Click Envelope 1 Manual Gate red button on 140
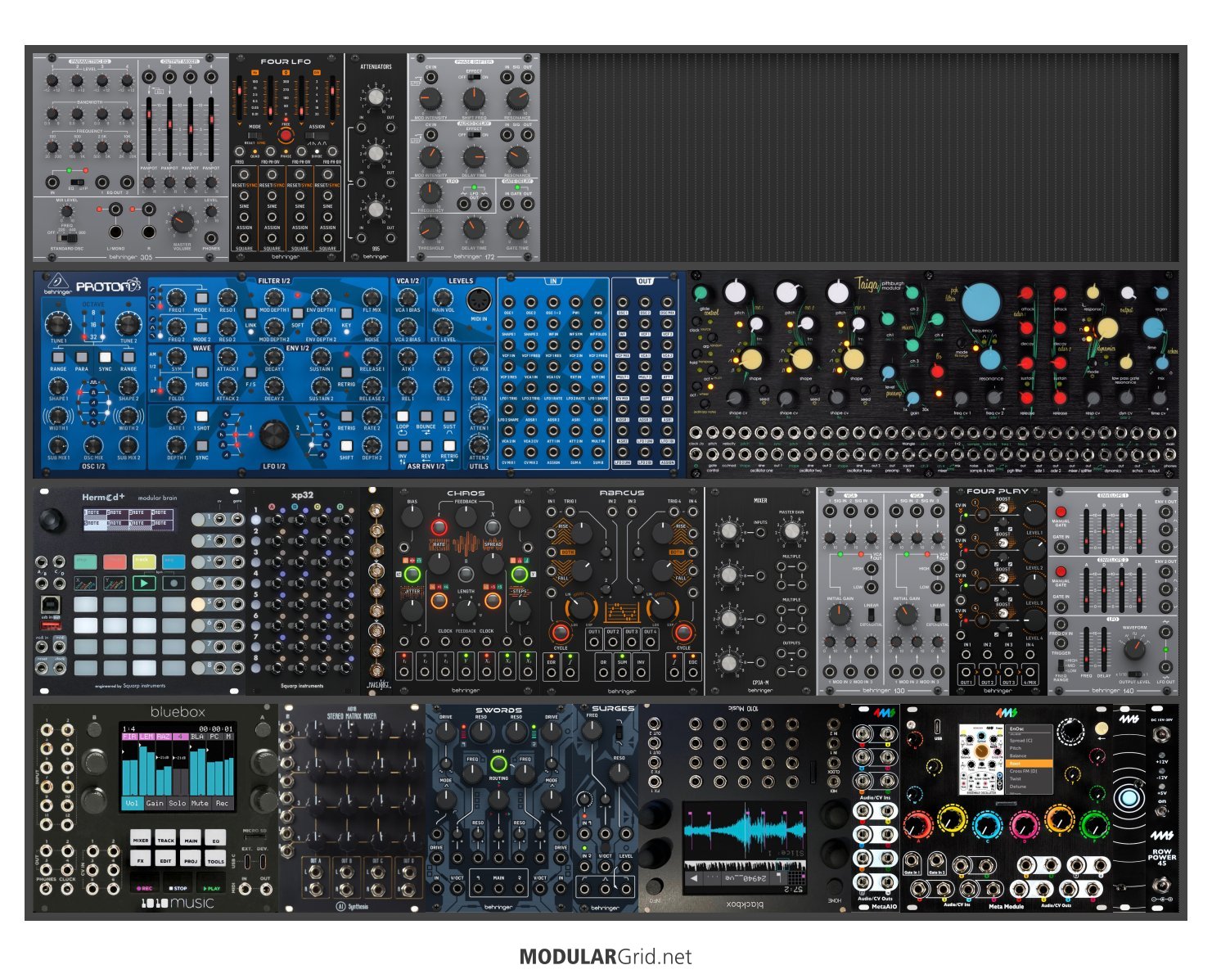The image size is (1212, 974). pyautogui.click(x=1061, y=512)
